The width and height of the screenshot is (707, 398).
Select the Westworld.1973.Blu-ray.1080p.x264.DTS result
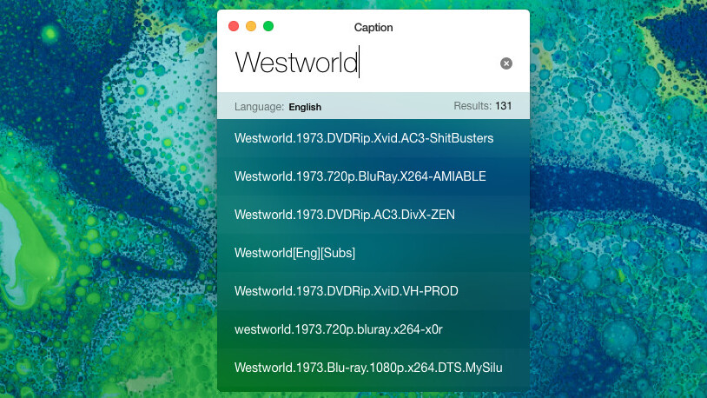(x=368, y=368)
